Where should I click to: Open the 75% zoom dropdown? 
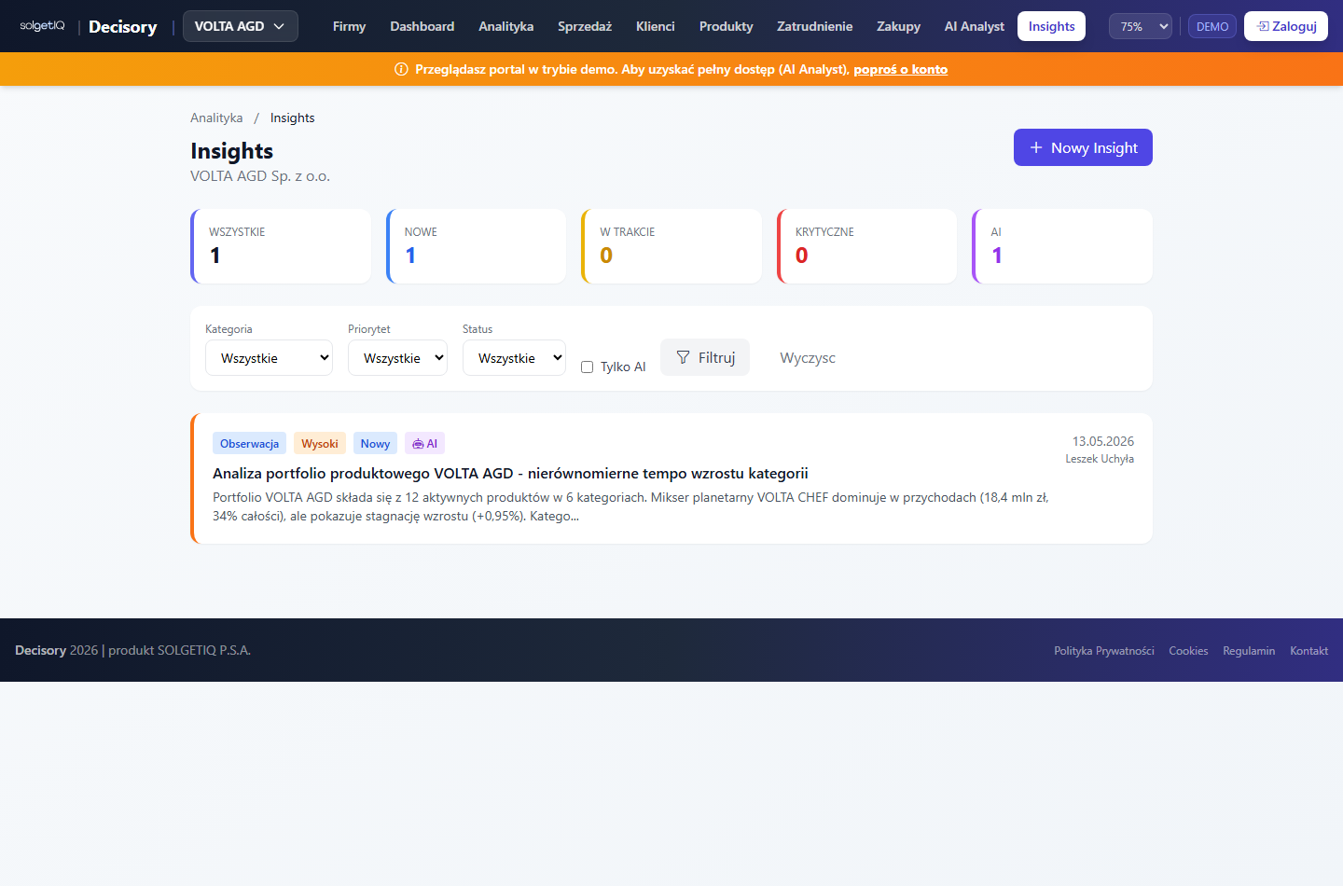[x=1141, y=26]
